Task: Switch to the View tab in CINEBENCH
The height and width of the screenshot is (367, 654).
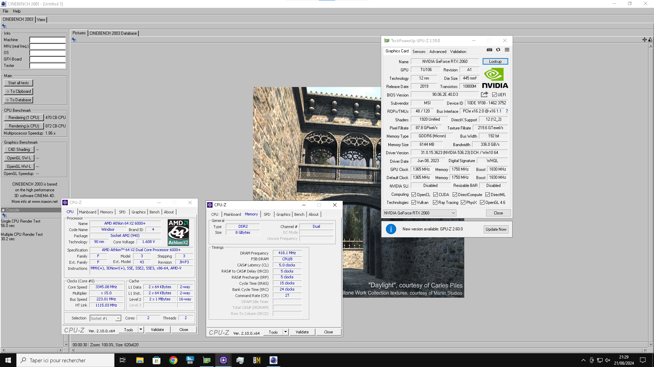Action: point(41,20)
